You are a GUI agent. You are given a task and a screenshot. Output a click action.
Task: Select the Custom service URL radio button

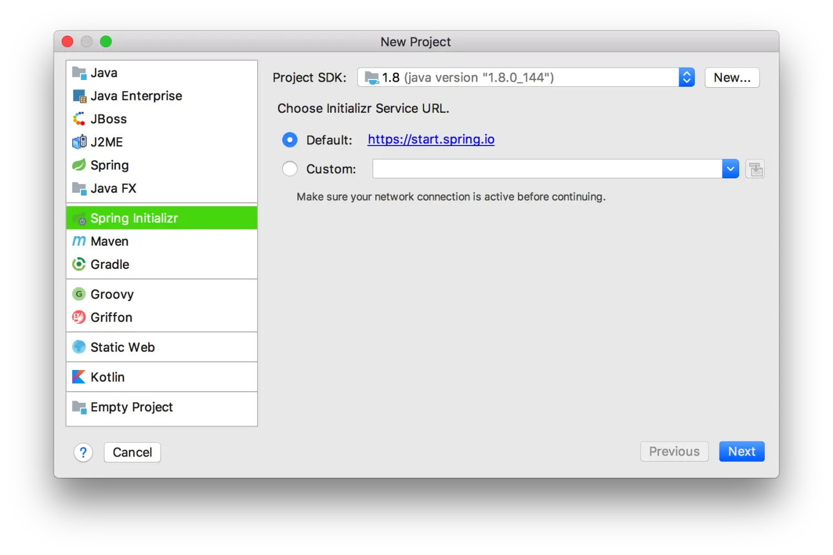coord(290,169)
